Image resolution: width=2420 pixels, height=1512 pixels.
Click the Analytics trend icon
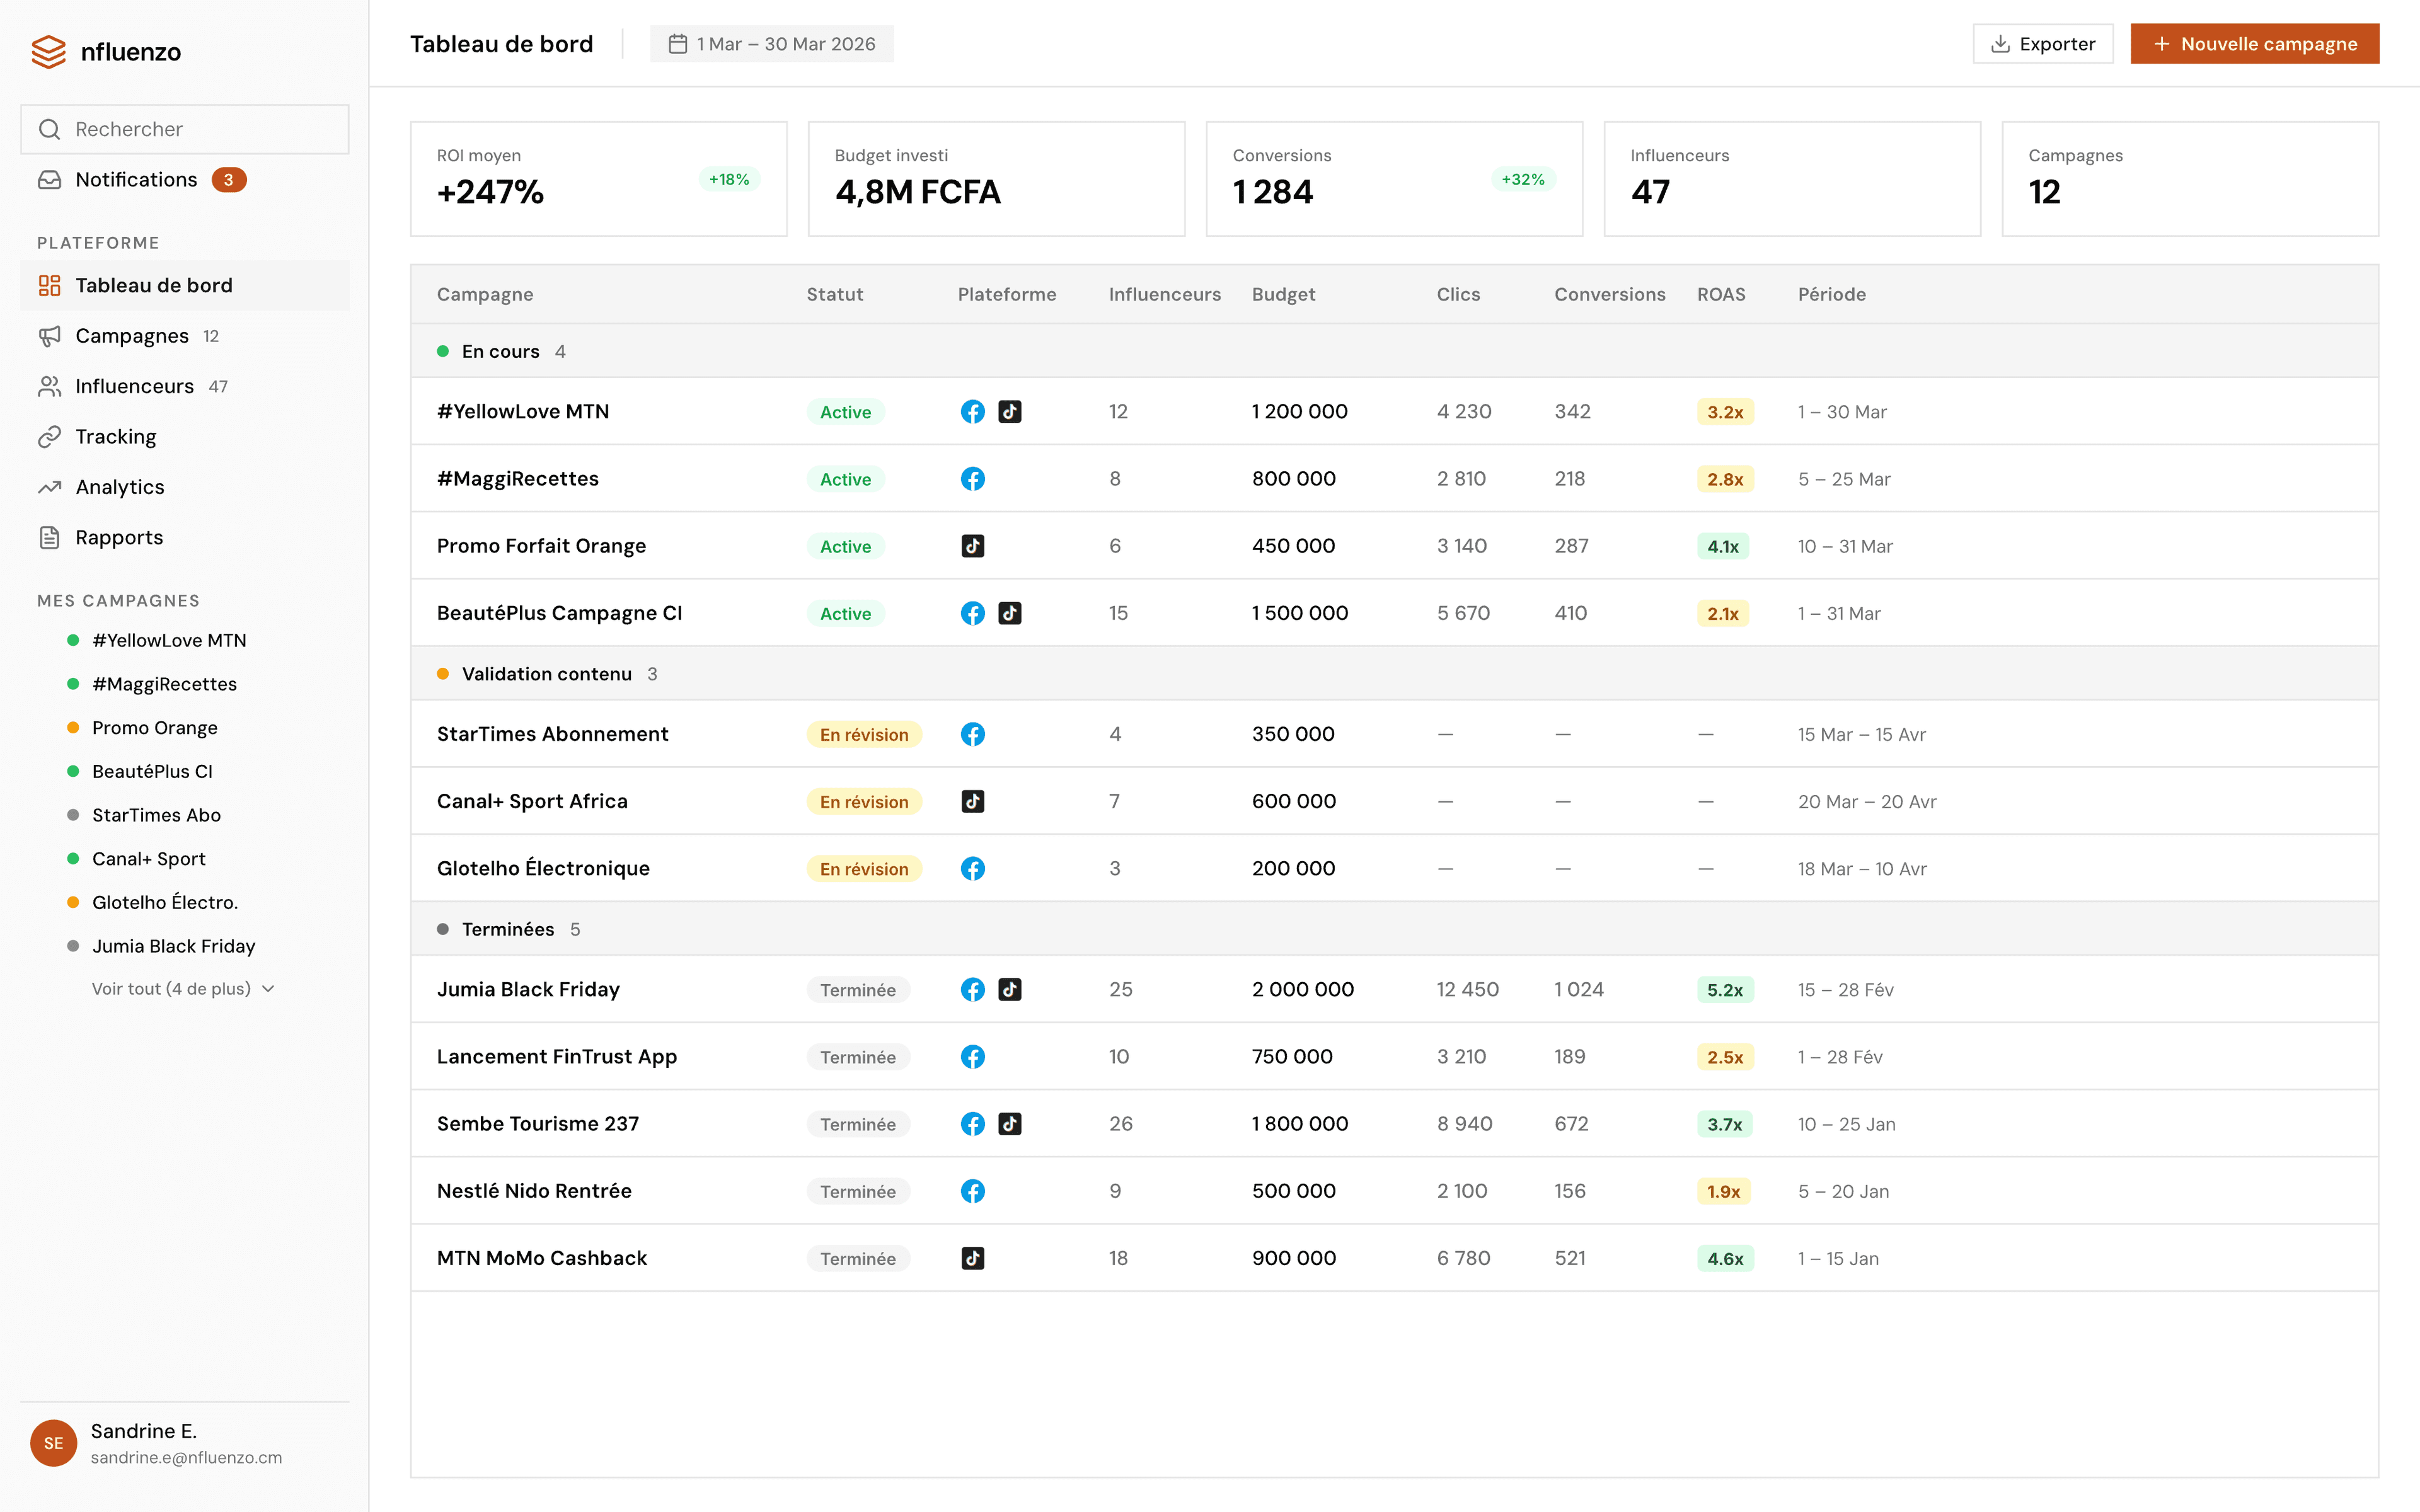pyautogui.click(x=49, y=487)
